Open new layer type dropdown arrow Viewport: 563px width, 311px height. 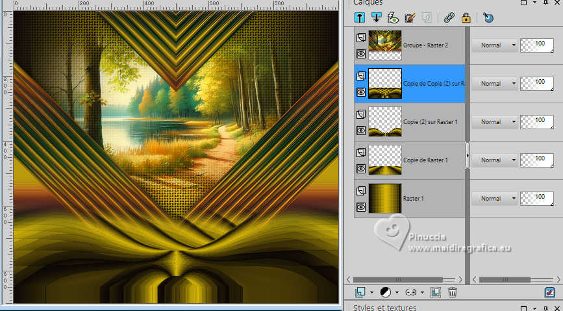pyautogui.click(x=371, y=292)
